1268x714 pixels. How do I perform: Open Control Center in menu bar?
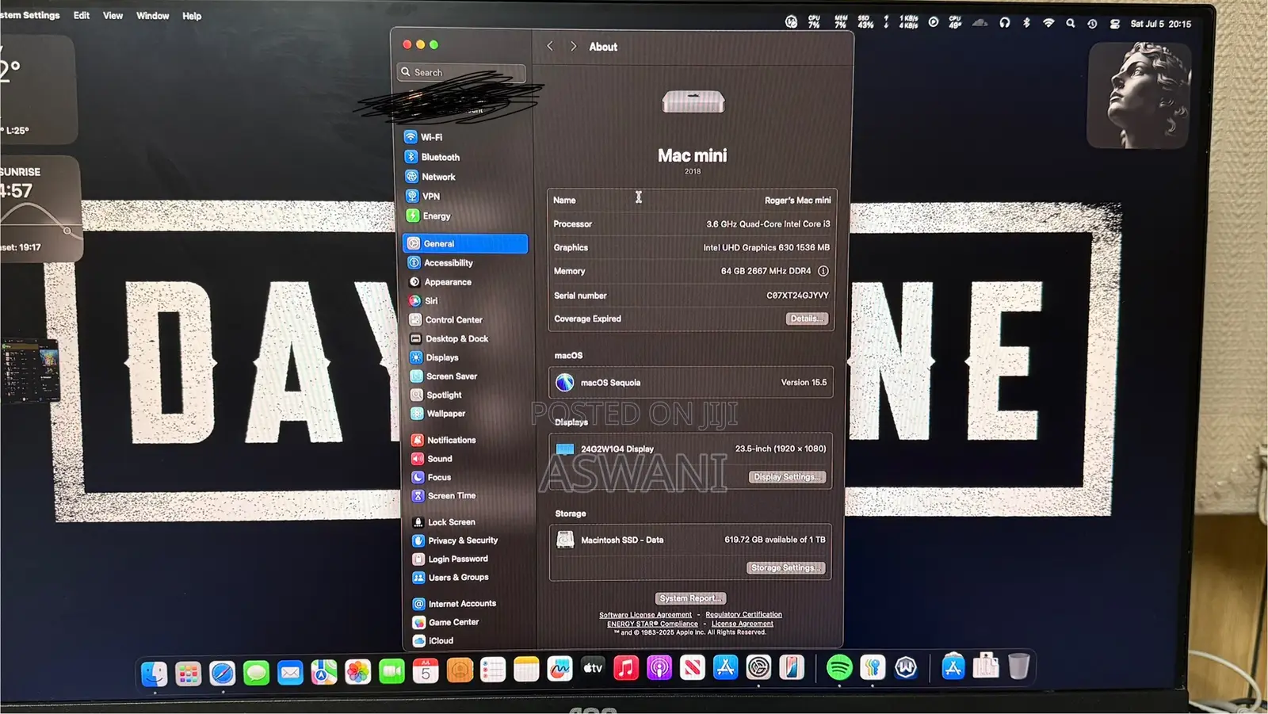pyautogui.click(x=1114, y=24)
